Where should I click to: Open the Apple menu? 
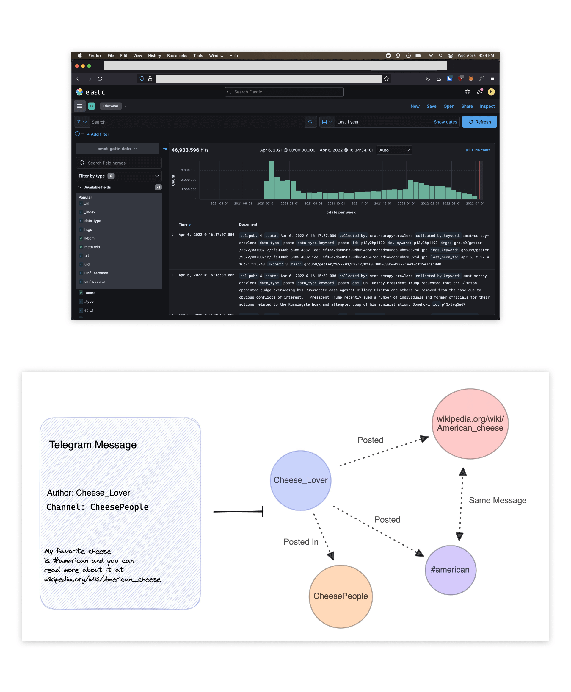(x=80, y=56)
